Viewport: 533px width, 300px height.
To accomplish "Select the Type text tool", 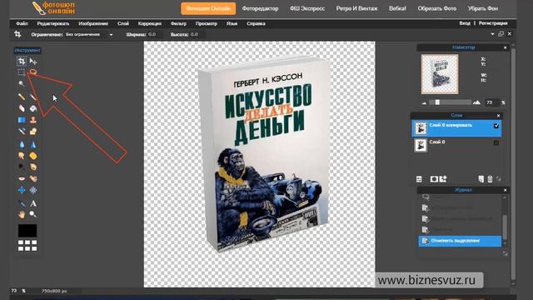I will [x=33, y=203].
